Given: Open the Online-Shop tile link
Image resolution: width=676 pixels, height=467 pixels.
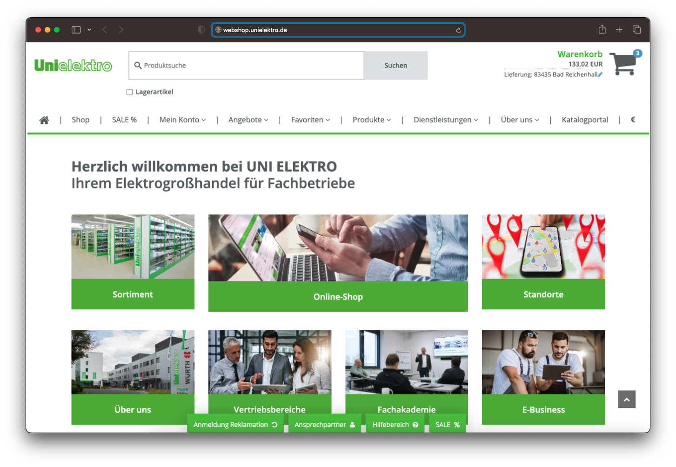Looking at the screenshot, I should [x=338, y=296].
